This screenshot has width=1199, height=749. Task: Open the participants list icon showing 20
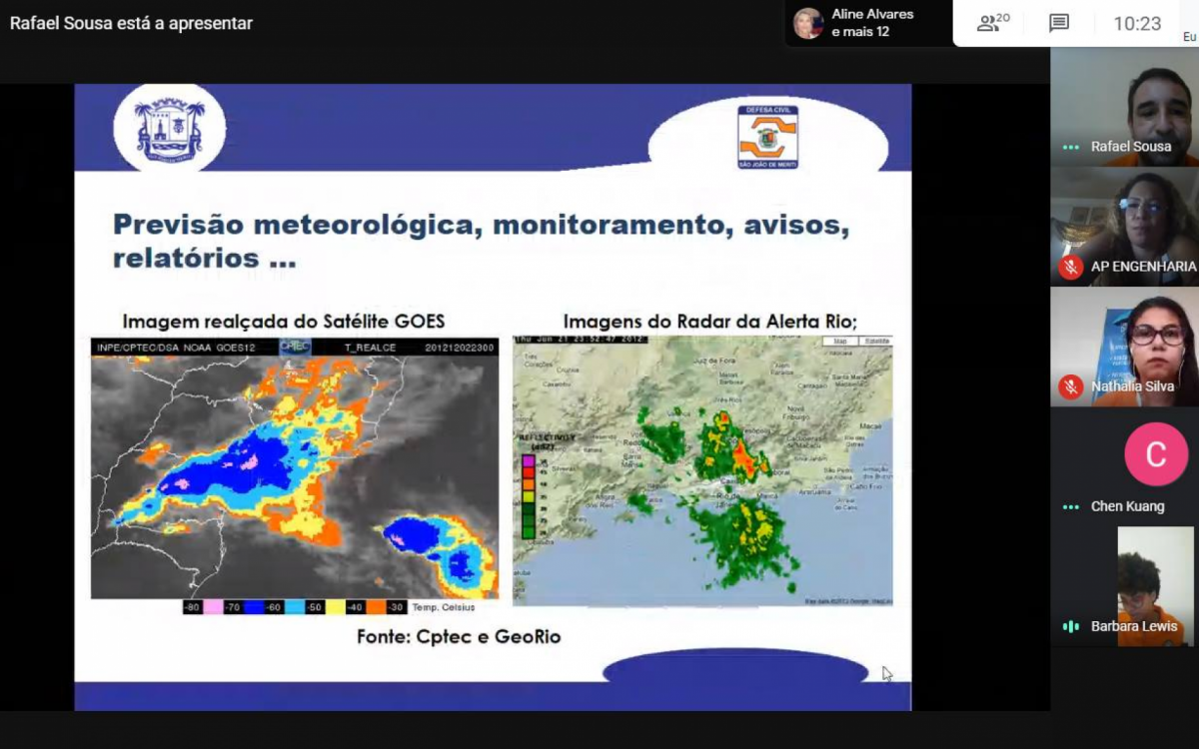[x=992, y=23]
